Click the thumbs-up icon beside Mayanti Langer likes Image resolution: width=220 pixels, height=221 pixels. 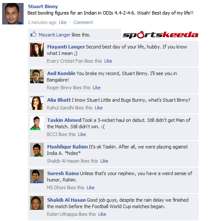(x=33, y=34)
